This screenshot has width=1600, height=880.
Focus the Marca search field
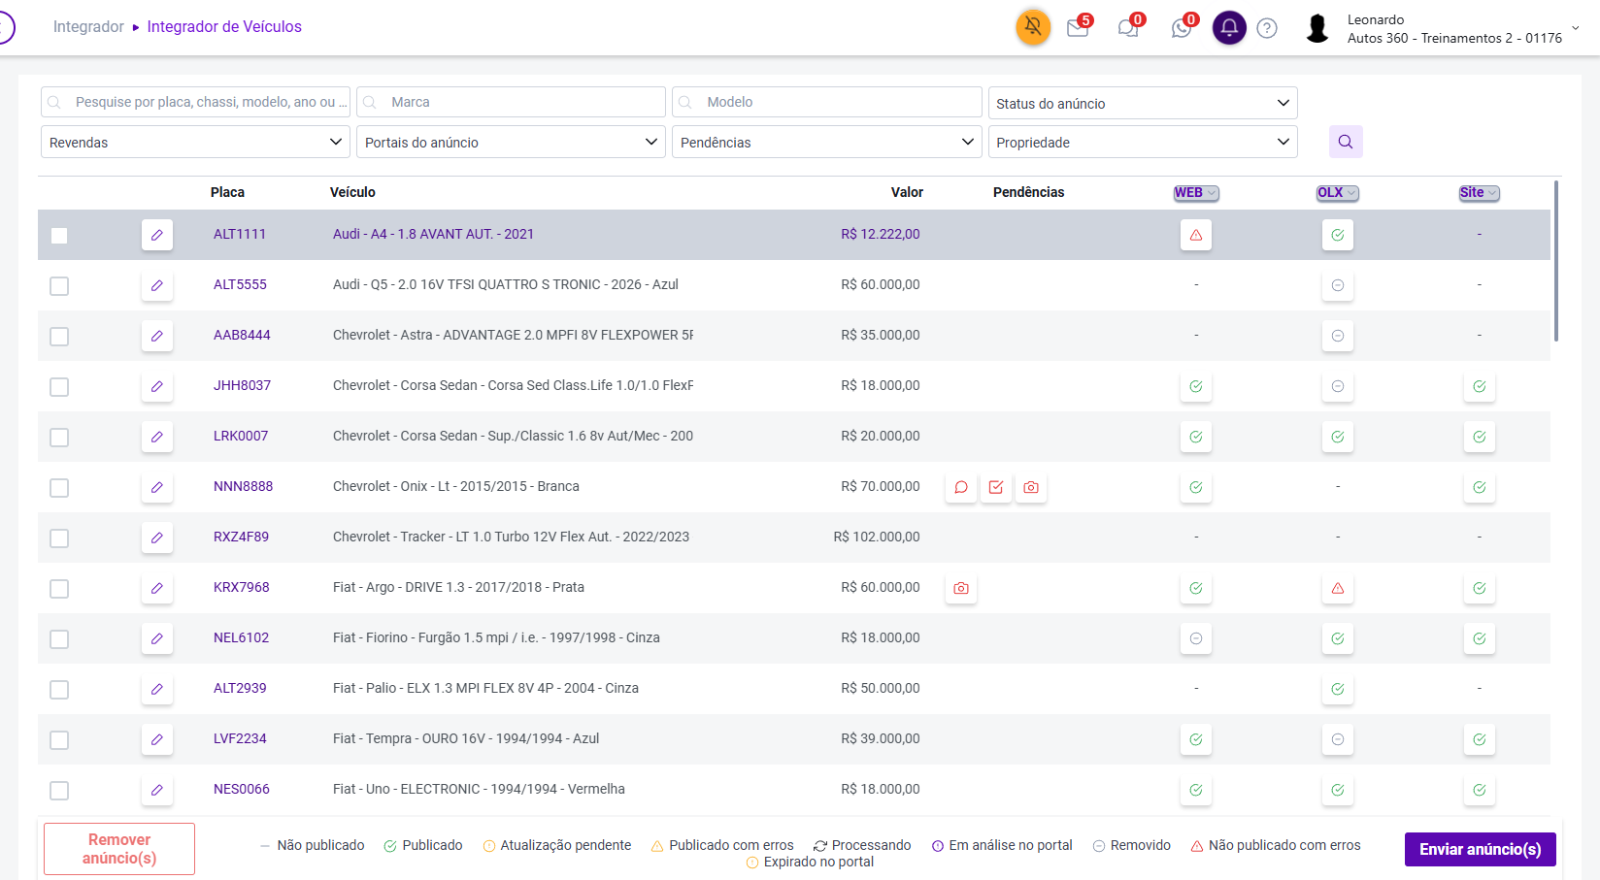tap(511, 102)
